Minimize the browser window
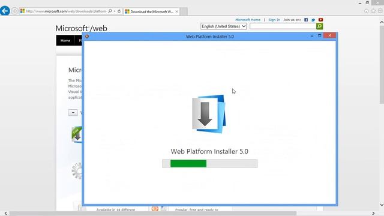Viewport: 384px width, 216px height. pyautogui.click(x=360, y=3)
